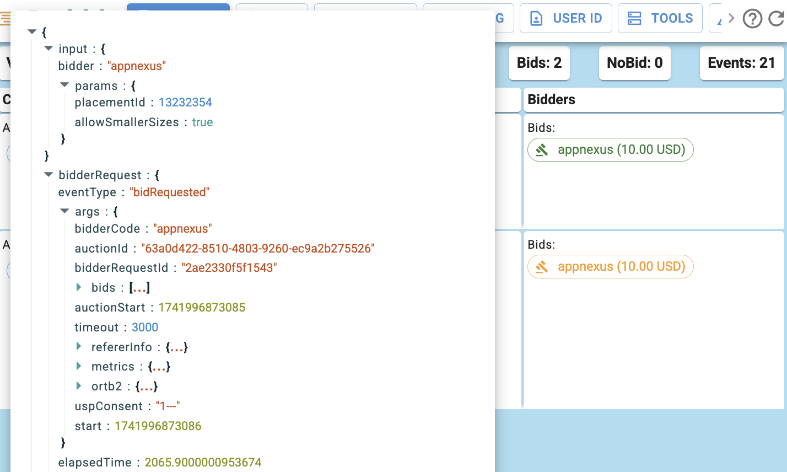Click the Events: 21 counter
This screenshot has width=787, height=472.
coord(741,63)
